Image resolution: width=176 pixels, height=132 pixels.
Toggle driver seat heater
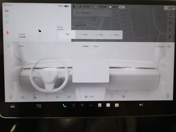pyautogui.click(x=11, y=97)
